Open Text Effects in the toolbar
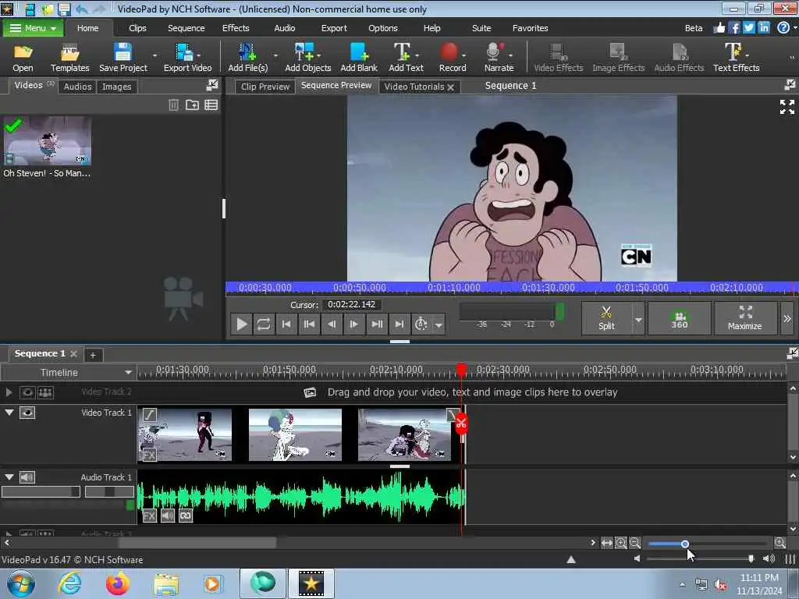Screen dimensions: 799x599 click(736, 57)
